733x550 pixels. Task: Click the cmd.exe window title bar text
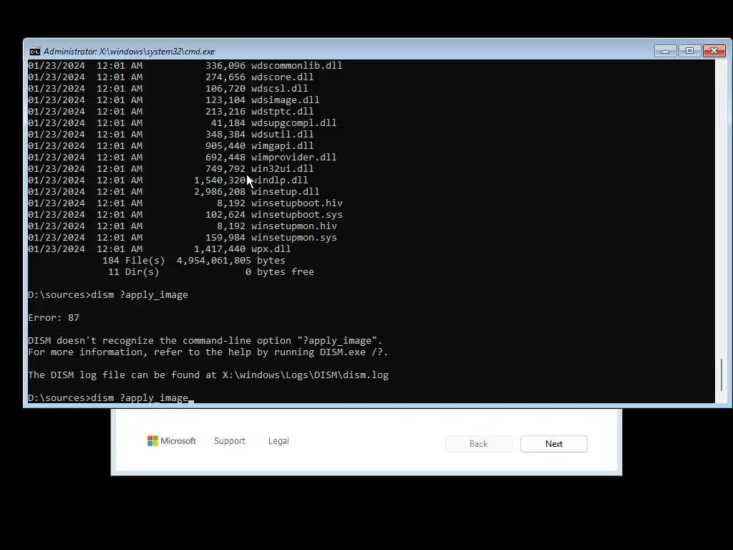(129, 52)
